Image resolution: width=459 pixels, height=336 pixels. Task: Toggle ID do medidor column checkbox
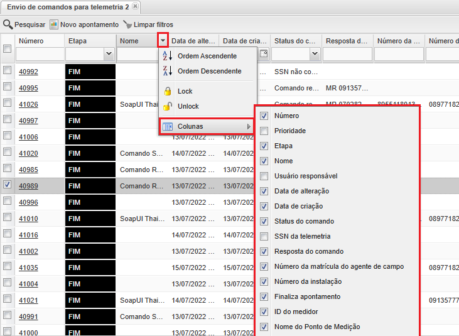click(x=264, y=312)
